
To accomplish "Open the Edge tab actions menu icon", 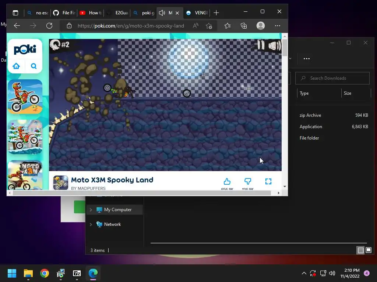I will click(15, 13).
